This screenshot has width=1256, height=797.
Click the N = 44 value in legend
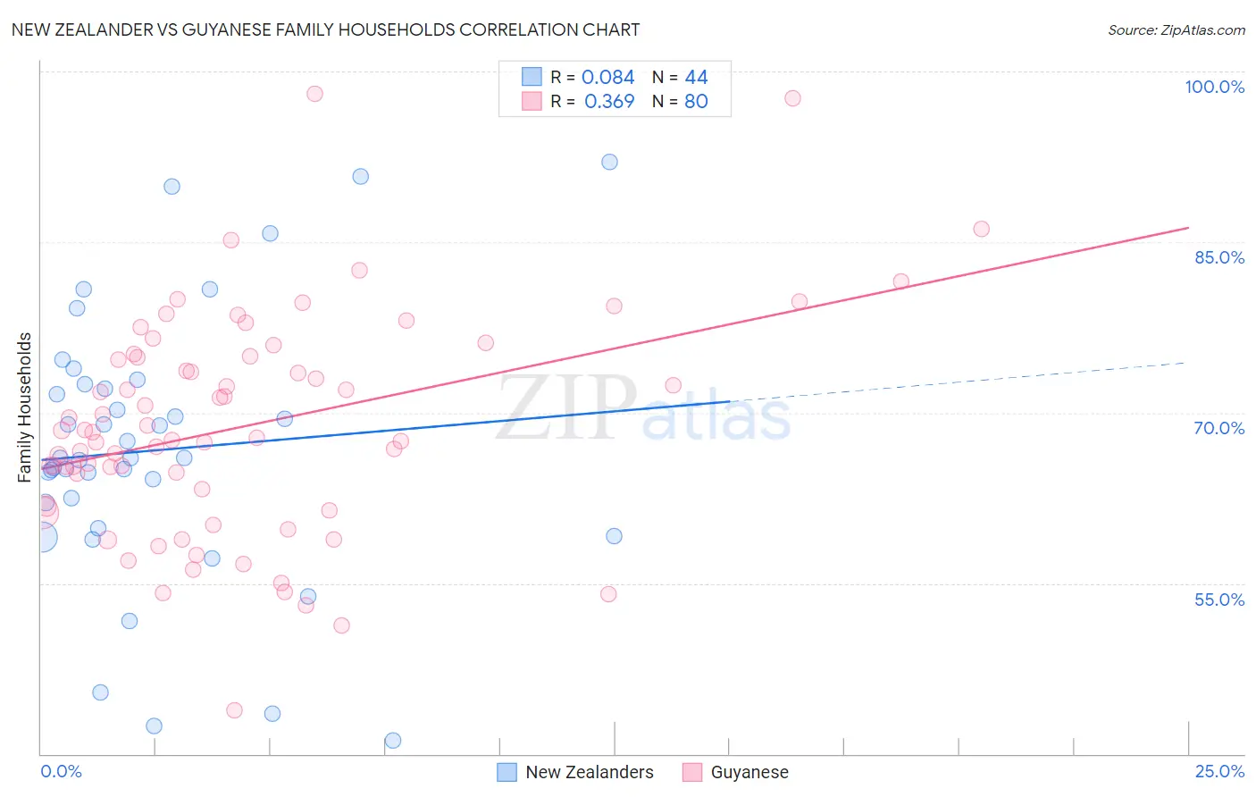tap(680, 77)
